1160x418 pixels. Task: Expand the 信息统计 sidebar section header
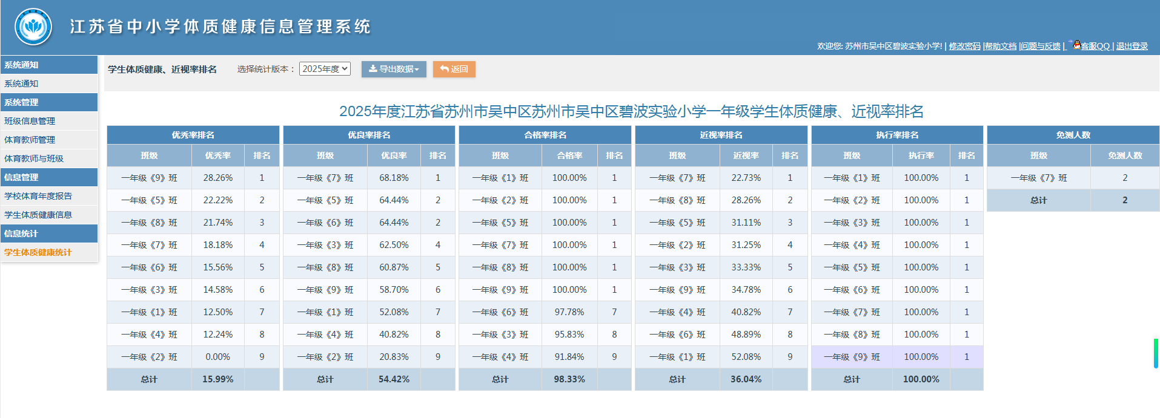coord(49,233)
